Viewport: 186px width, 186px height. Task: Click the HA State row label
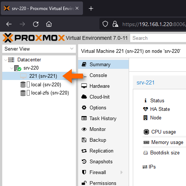(160, 109)
